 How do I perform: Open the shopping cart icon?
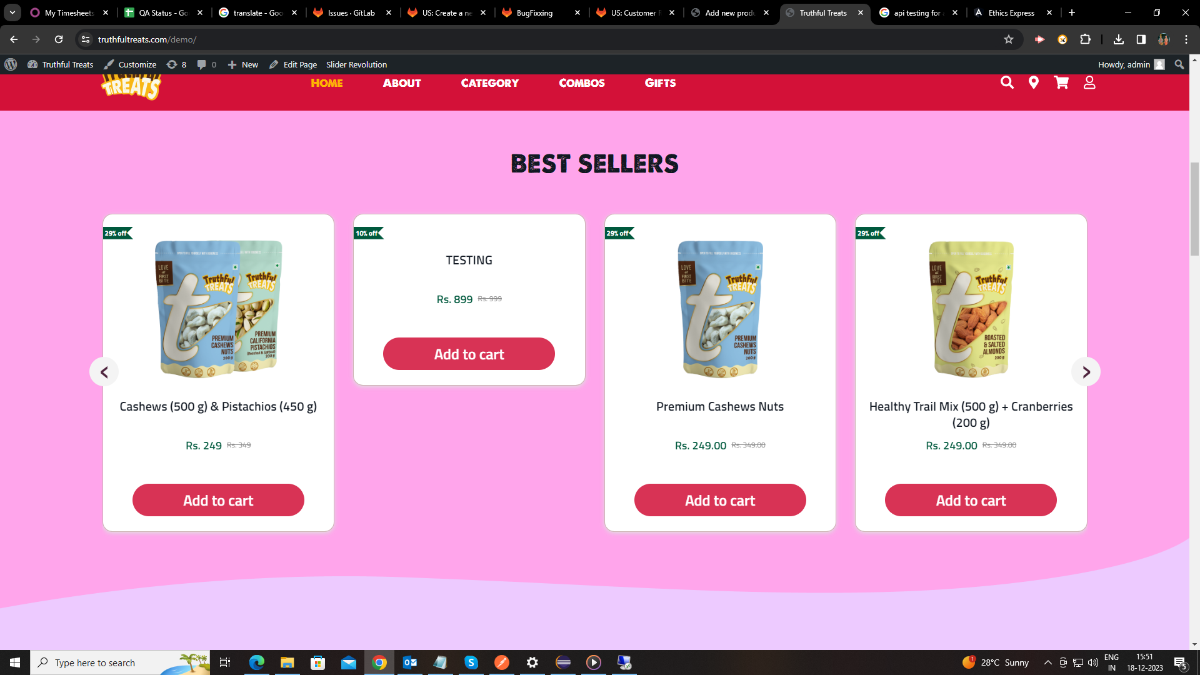click(1061, 82)
